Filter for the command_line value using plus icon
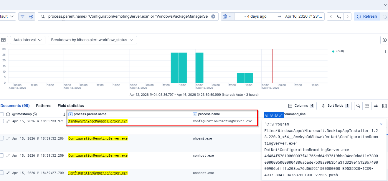The image size is (388, 181). pyautogui.click(x=266, y=115)
